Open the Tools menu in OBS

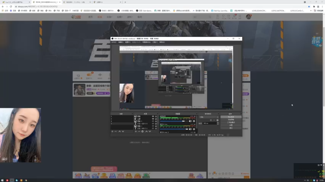click(x=155, y=42)
